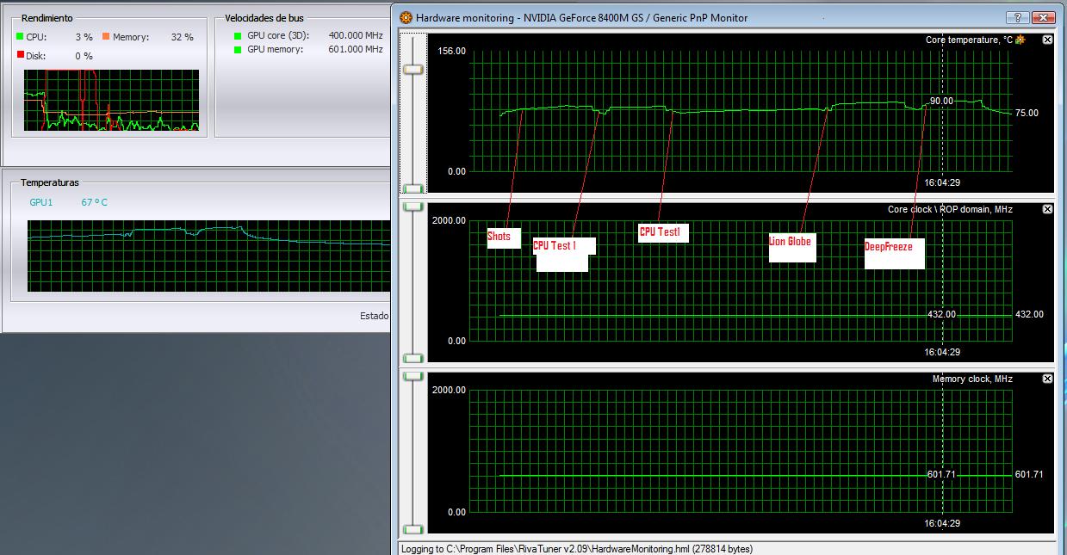
Task: Click the 'Temperaturas' group heading
Action: (x=50, y=182)
